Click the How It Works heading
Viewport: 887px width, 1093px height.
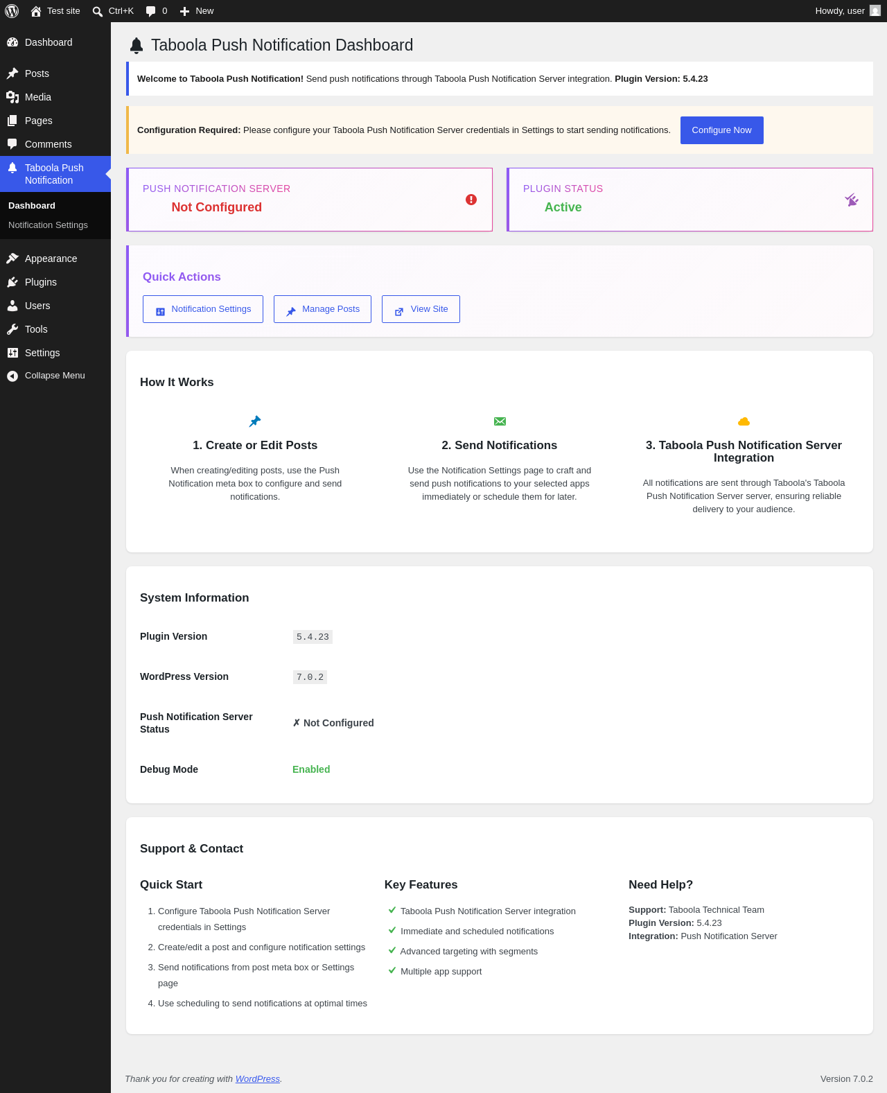click(177, 383)
